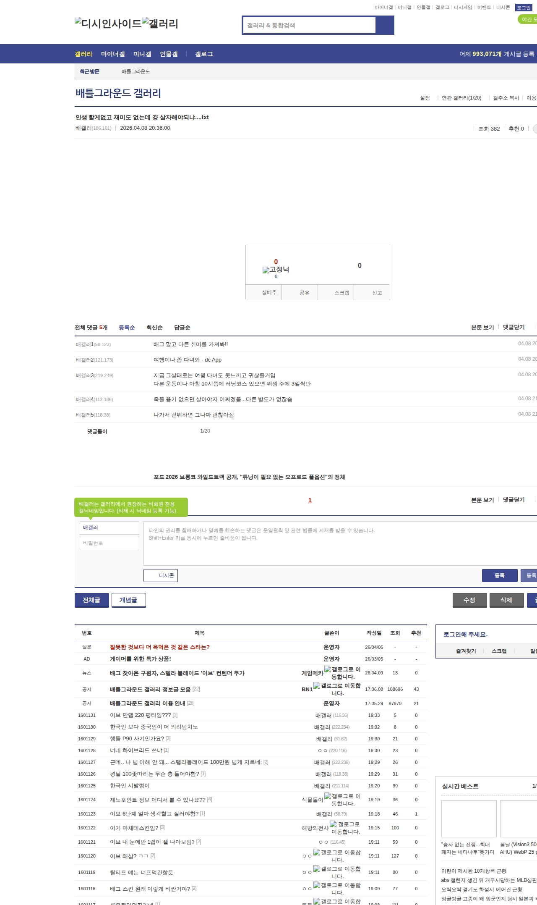Click the 로그인 button at top right

point(524,8)
